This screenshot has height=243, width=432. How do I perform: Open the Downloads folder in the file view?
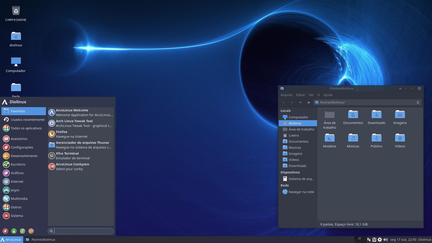tap(376, 116)
